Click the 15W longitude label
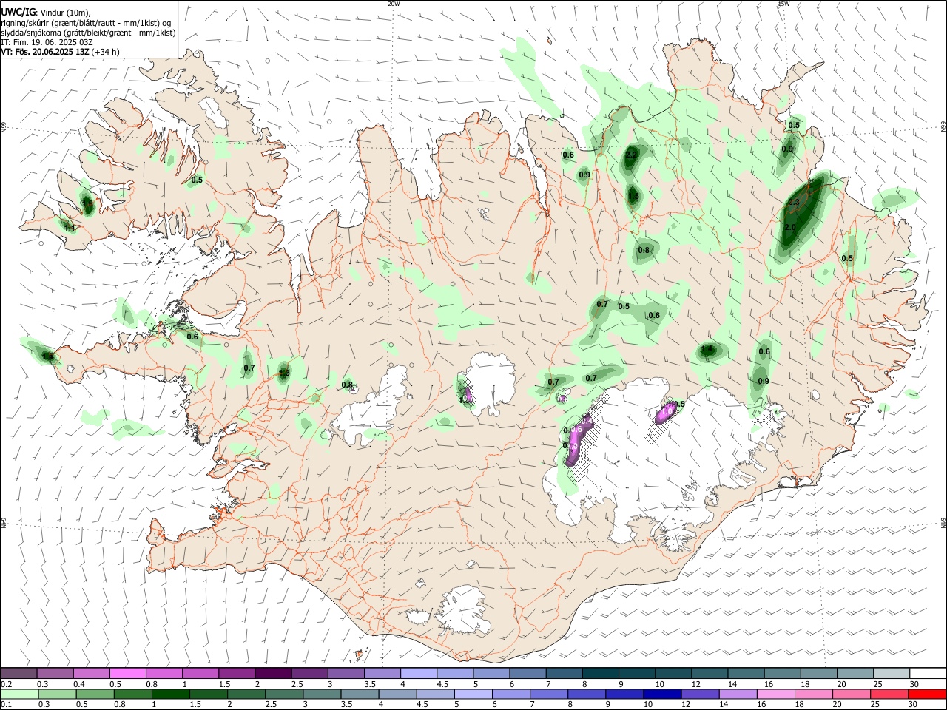The height and width of the screenshot is (710, 947). (x=783, y=4)
